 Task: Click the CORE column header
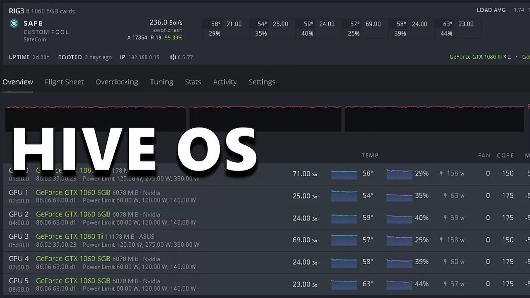click(x=506, y=156)
